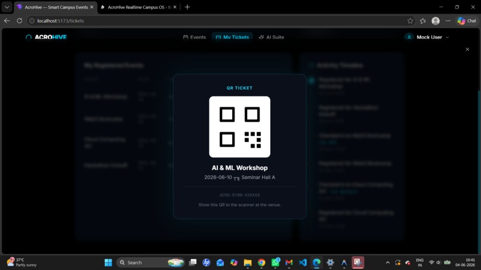Open Visual Studio Code from taskbar
The width and height of the screenshot is (481, 270).
pos(303,262)
